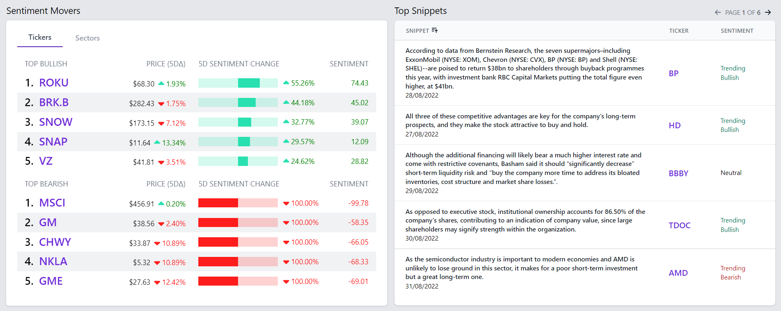Click the HD ticker in snippets
This screenshot has height=311, width=781.
[x=674, y=125]
